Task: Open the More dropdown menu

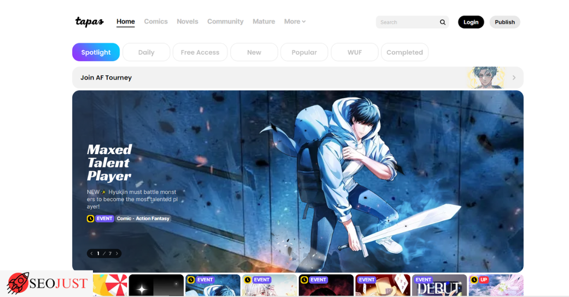Action: click(294, 22)
